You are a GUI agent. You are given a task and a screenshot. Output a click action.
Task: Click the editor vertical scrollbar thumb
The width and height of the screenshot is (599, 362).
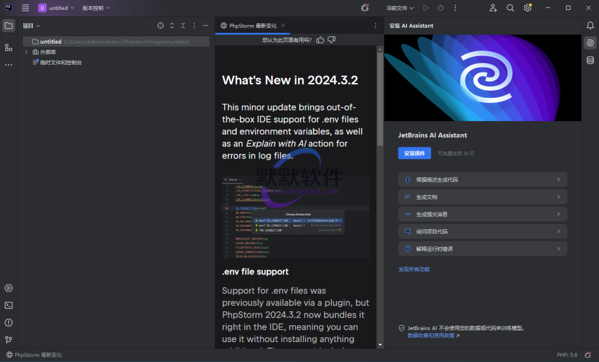[380, 99]
